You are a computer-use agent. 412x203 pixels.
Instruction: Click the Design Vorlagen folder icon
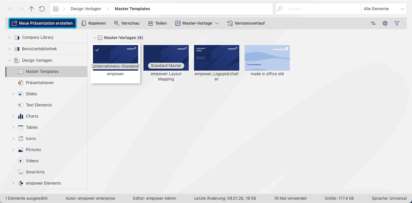[16, 60]
